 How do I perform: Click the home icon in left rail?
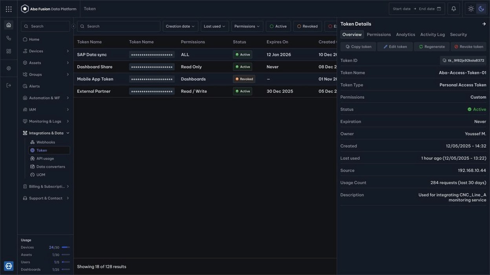coord(9,25)
